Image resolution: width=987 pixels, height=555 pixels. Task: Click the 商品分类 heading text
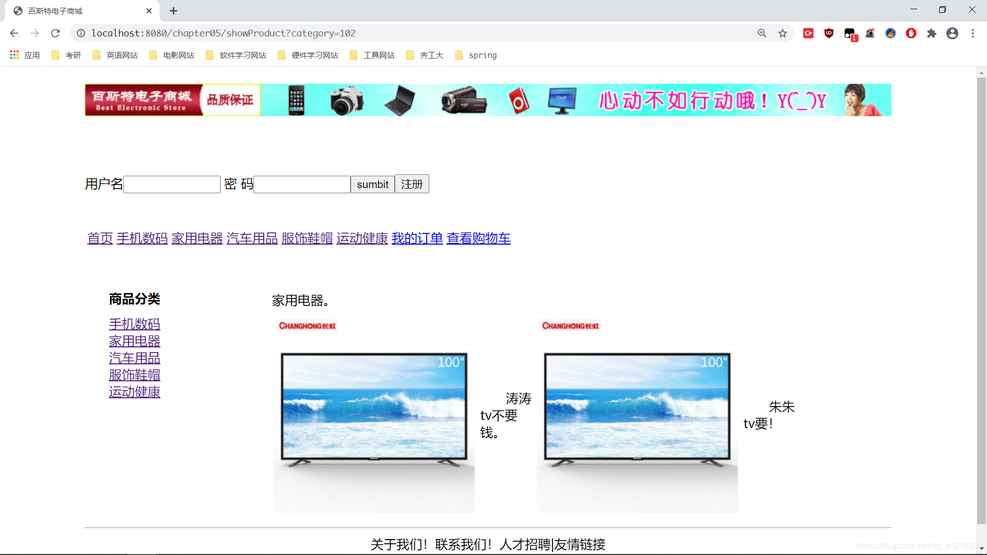[135, 299]
